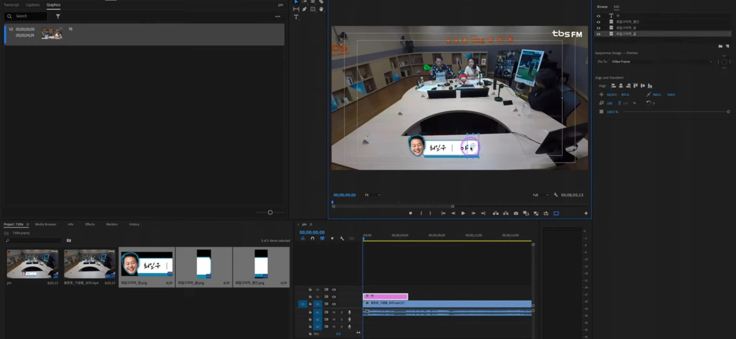The width and height of the screenshot is (736, 339).
Task: Open the Project 7.title panel menu
Action: point(27,224)
